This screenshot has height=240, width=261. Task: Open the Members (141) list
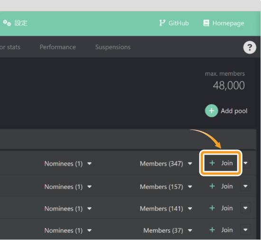click(166, 209)
